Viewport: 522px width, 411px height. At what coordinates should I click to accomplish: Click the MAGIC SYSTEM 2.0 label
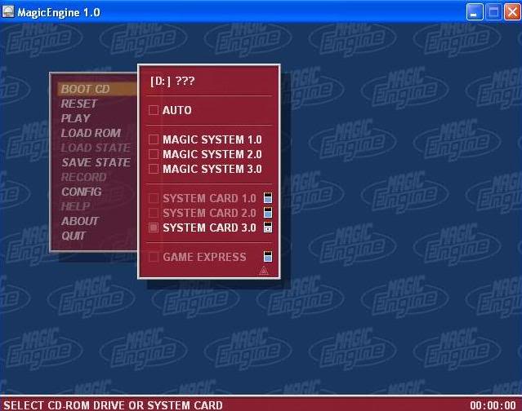coord(212,154)
